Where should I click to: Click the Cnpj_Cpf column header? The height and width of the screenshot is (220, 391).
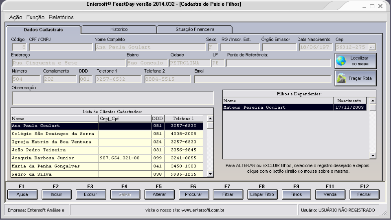(125, 119)
